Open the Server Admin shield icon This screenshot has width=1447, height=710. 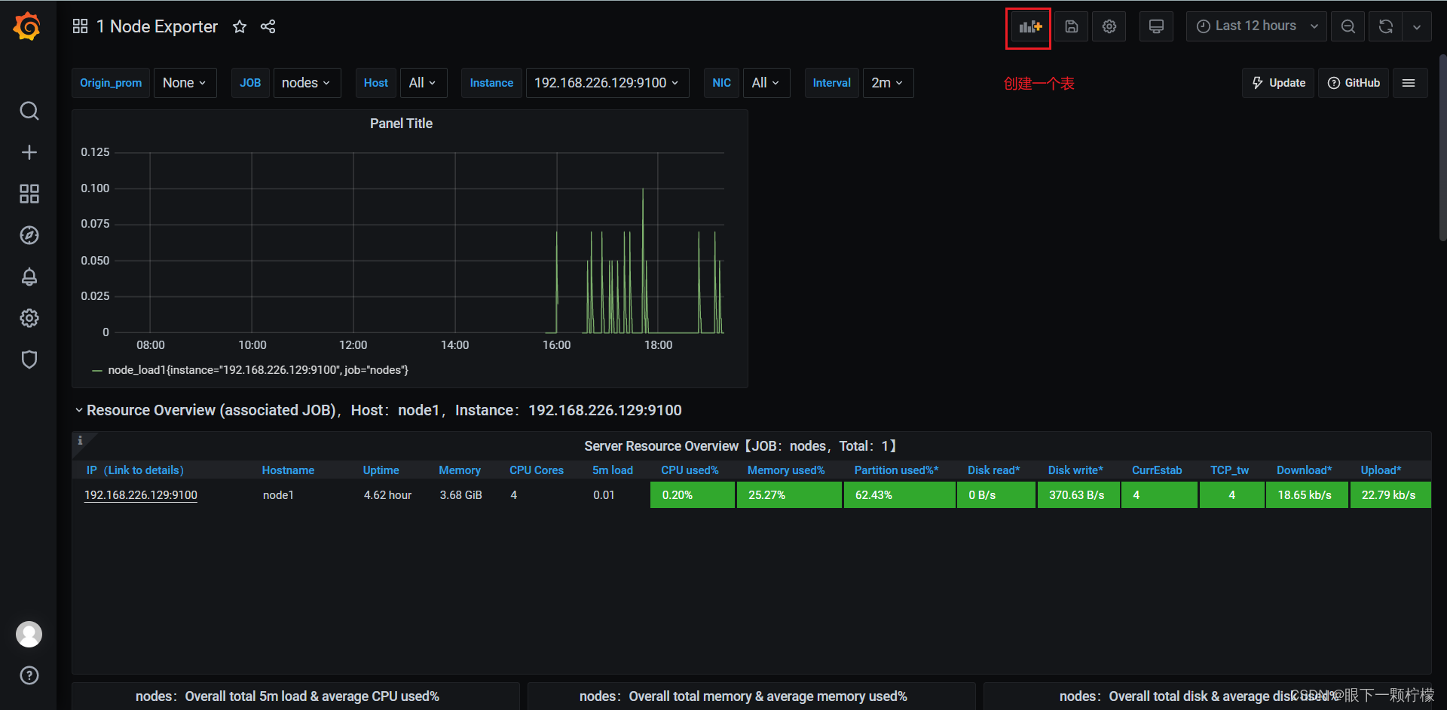[29, 360]
